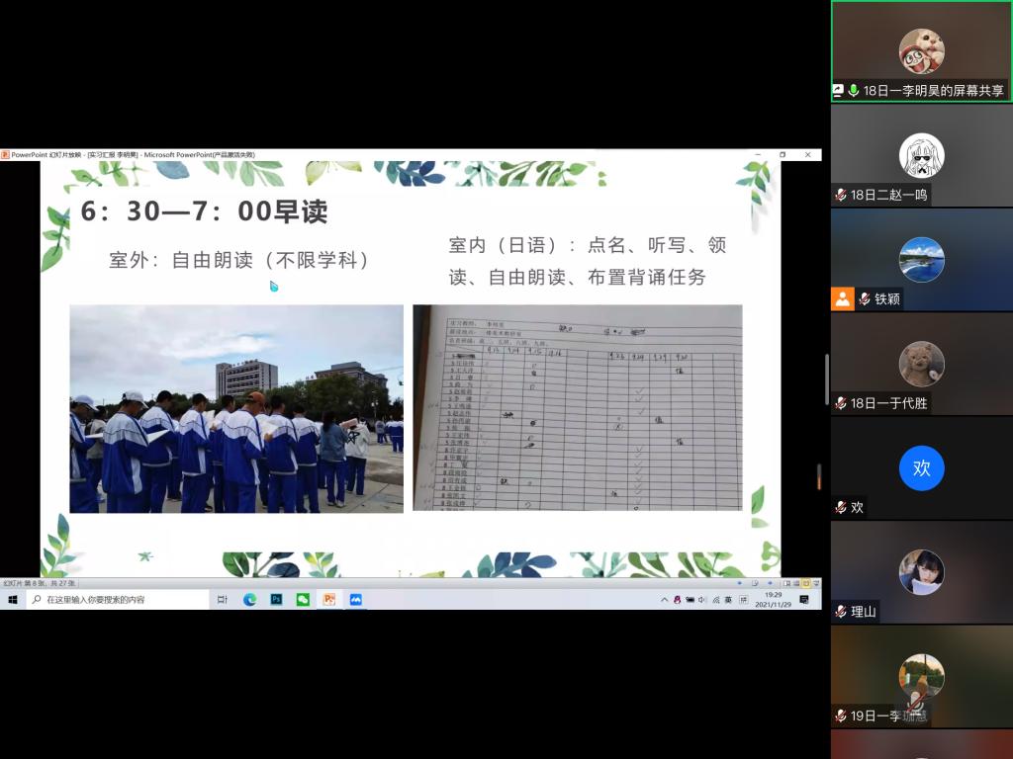The height and width of the screenshot is (759, 1013).
Task: Click the participant list scrollbar
Action: coord(826,380)
